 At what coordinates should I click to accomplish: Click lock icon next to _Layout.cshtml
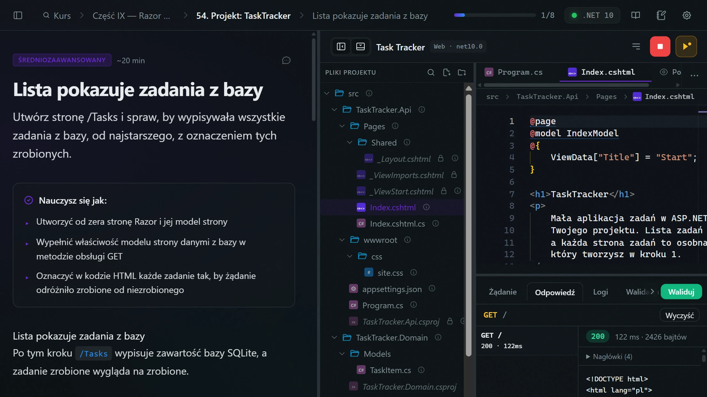[x=440, y=158]
